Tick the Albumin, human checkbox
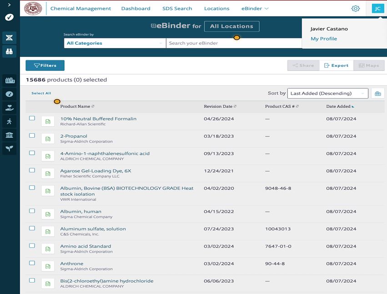The image size is (387, 294). (32, 211)
